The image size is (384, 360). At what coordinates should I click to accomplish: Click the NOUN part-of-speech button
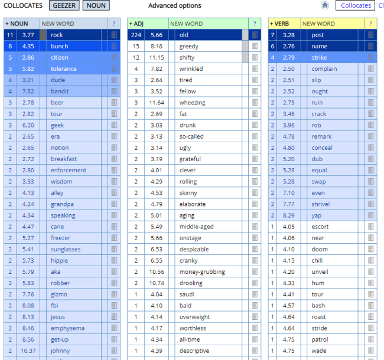(96, 5)
